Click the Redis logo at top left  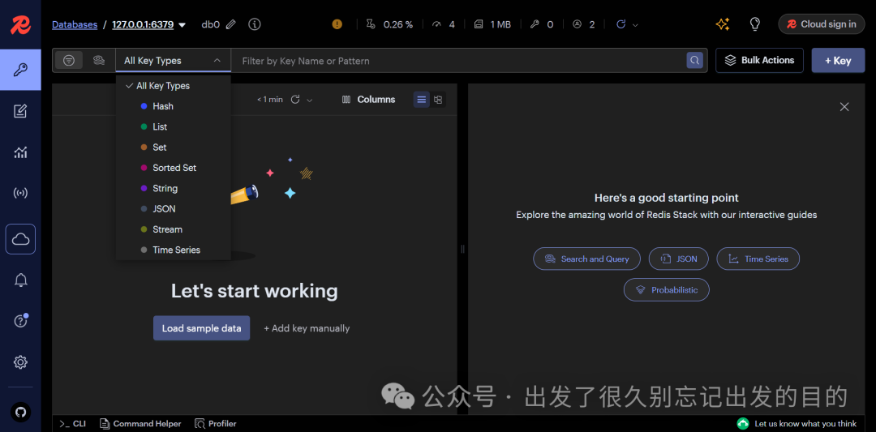20,24
